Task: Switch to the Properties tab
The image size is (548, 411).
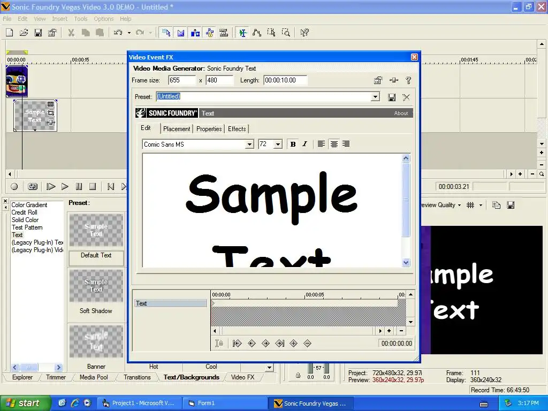Action: [x=209, y=129]
